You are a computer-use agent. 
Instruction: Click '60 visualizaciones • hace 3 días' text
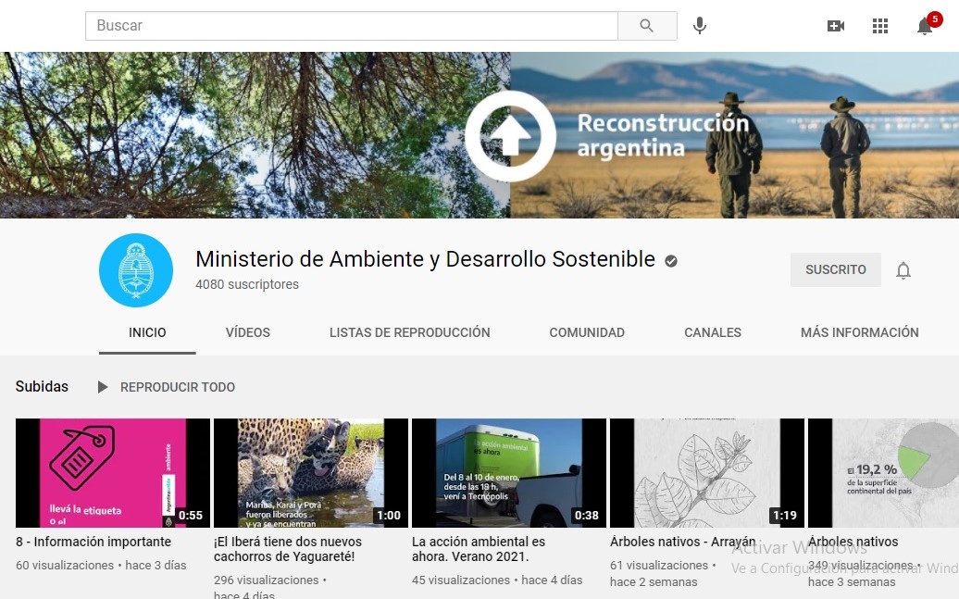pyautogui.click(x=101, y=566)
